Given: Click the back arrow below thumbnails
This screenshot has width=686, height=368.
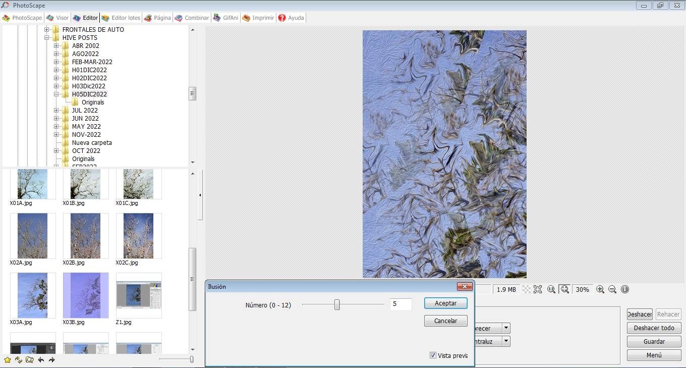Looking at the screenshot, I should 41,360.
